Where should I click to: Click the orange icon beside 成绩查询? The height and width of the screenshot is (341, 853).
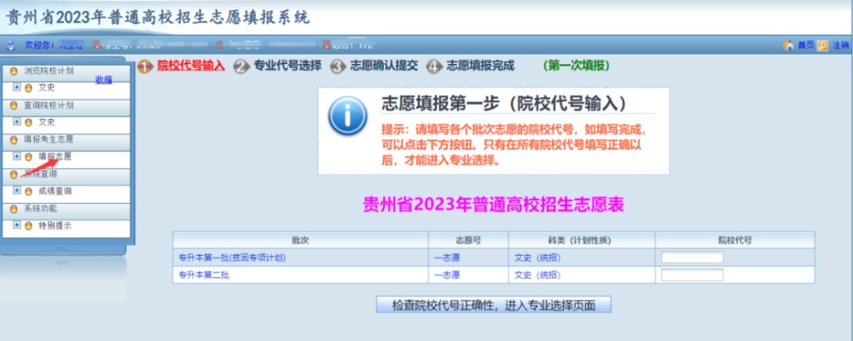point(28,192)
